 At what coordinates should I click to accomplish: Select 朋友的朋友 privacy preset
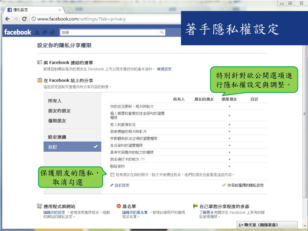pos(59,111)
